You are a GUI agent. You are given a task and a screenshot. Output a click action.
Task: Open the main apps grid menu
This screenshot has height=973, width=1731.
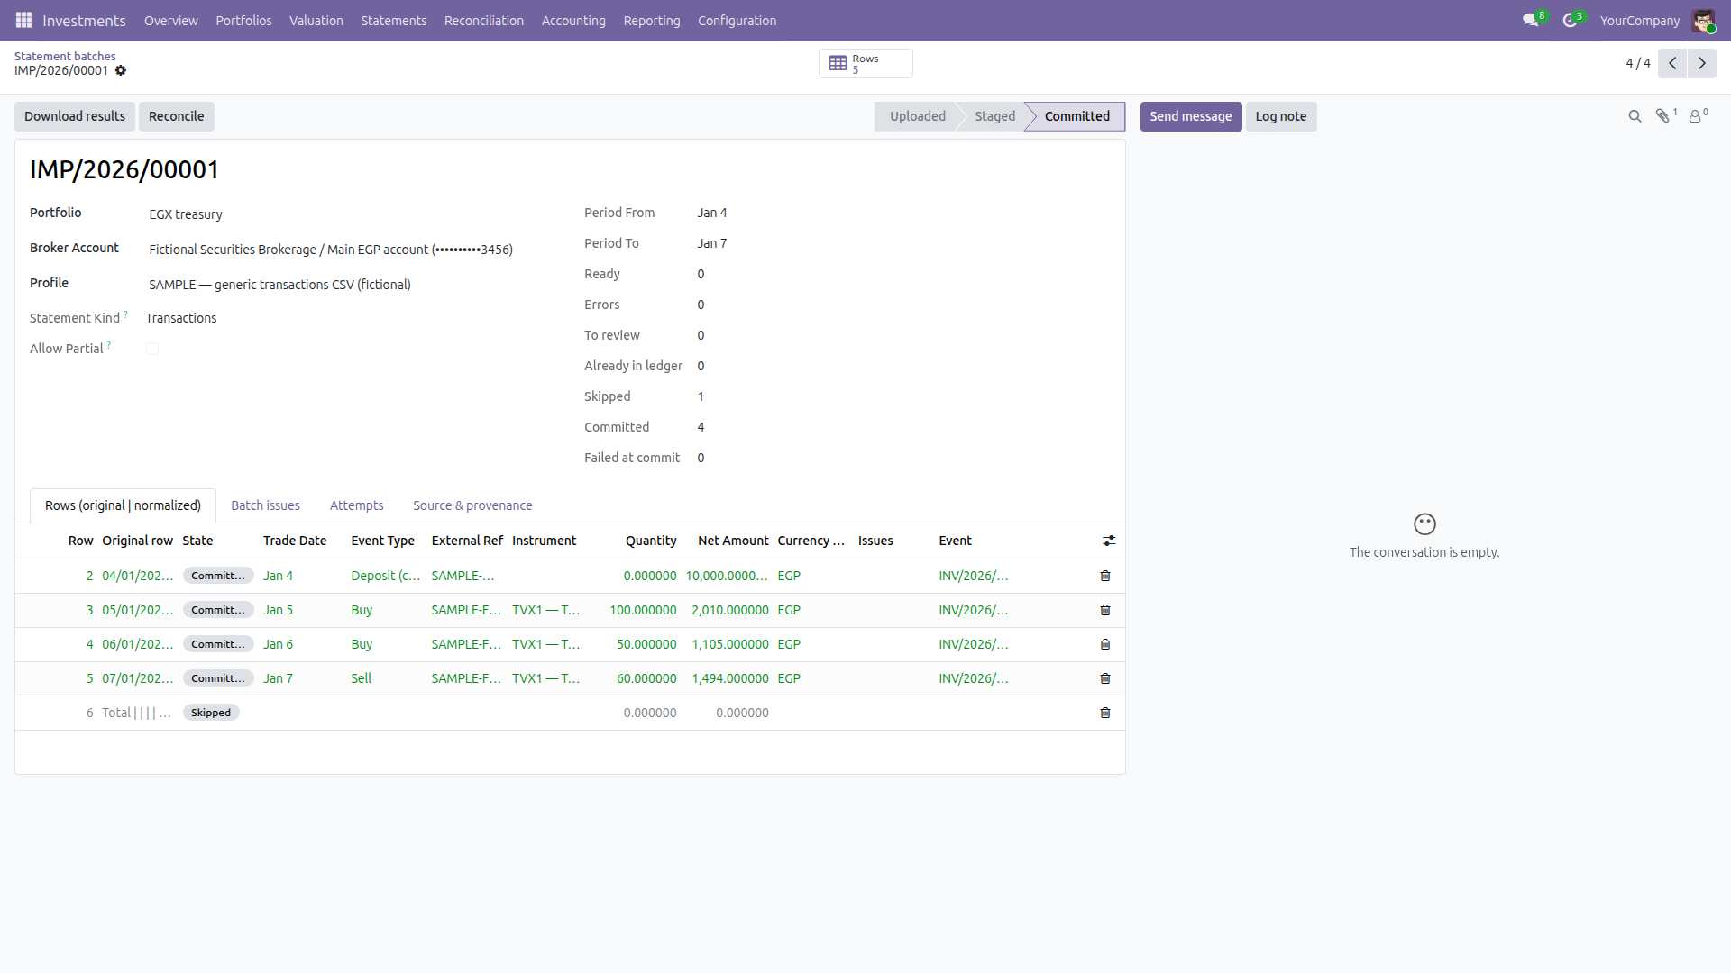[23, 20]
